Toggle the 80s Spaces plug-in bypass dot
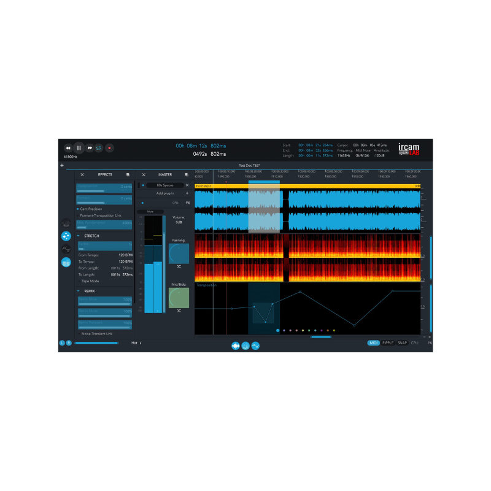491x491 pixels. (143, 185)
